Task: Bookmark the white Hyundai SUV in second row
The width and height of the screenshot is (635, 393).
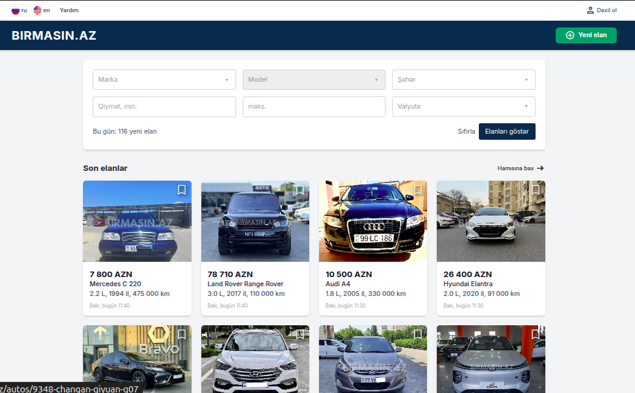Action: pyautogui.click(x=300, y=334)
